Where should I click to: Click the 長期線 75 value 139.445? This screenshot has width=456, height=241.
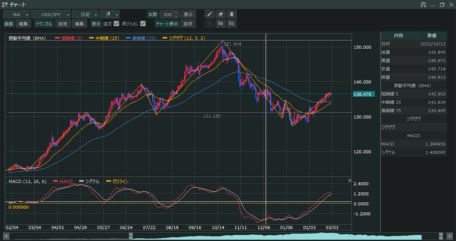click(437, 110)
